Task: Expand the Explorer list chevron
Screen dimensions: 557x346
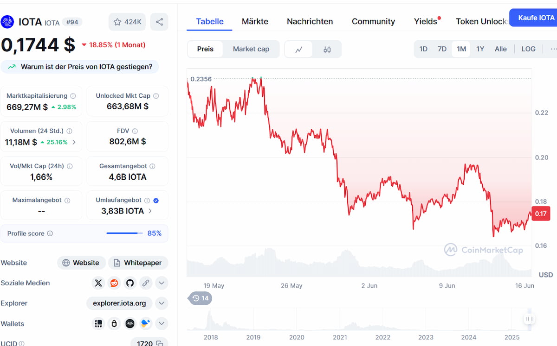Action: [x=162, y=303]
